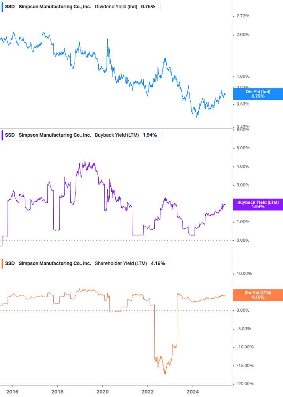The width and height of the screenshot is (283, 397).
Task: Click the 0.00% tick on the buyback yield axis
Action: [x=243, y=240]
